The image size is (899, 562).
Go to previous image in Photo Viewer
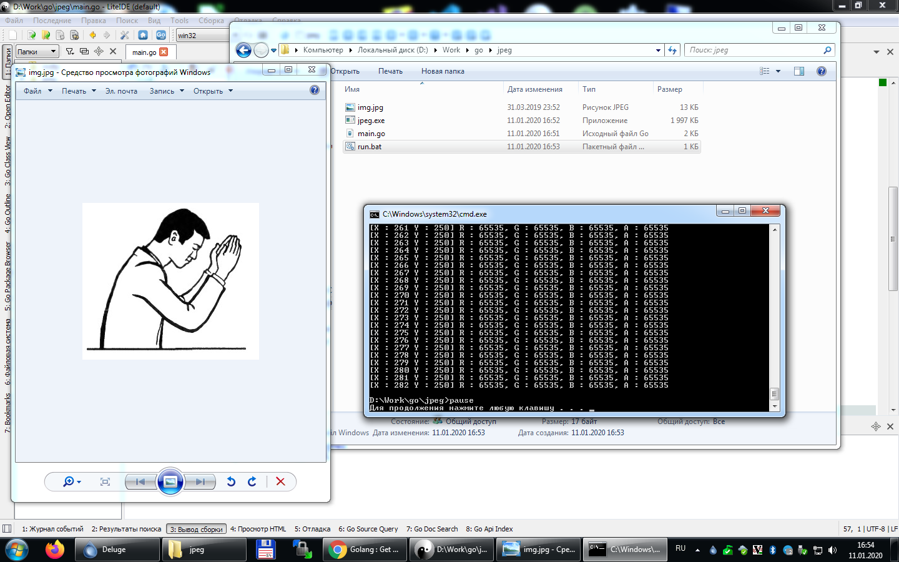click(x=140, y=481)
